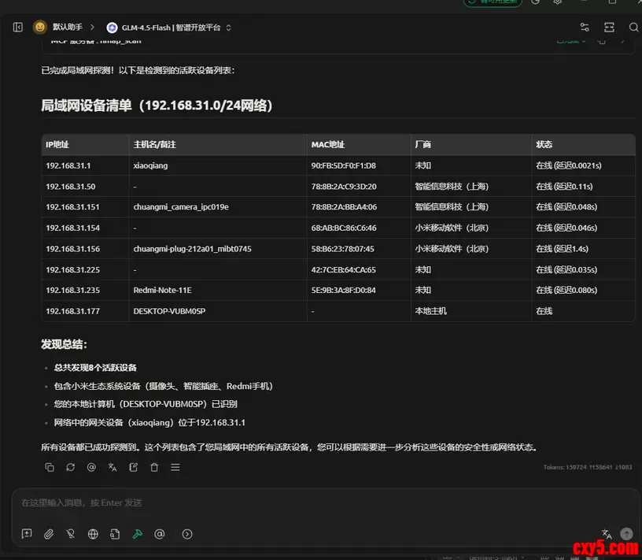Select the 在线 (延迟0.0021s) status cell
This screenshot has width=642, height=560.
[x=584, y=165]
